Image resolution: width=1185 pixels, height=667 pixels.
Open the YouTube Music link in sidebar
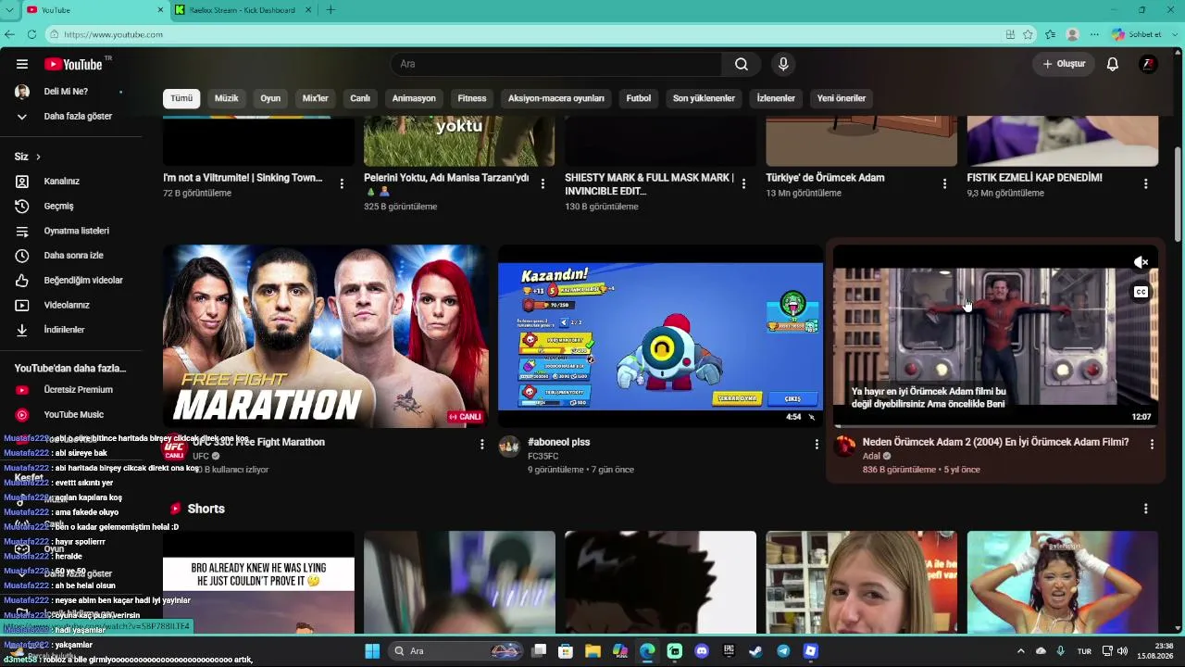(x=72, y=414)
